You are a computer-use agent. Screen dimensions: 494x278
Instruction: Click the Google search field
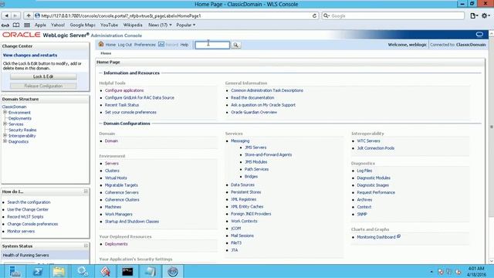click(x=393, y=15)
